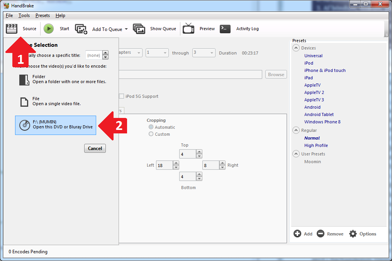Viewport: 392px width, 261px height.
Task: Select the iPod preset
Action: pos(309,63)
